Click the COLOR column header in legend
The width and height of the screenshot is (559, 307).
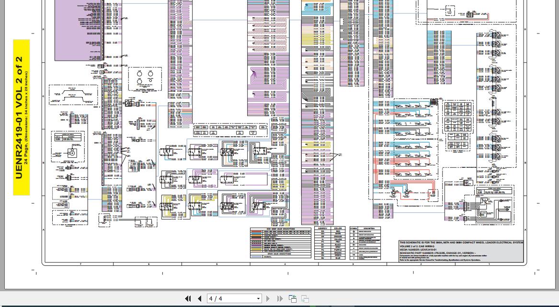coord(339,228)
